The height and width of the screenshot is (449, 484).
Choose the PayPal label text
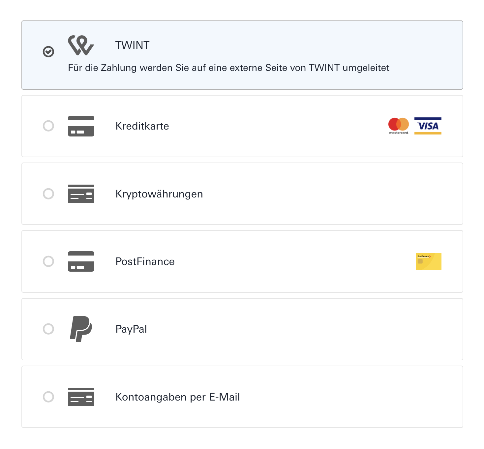pyautogui.click(x=131, y=329)
